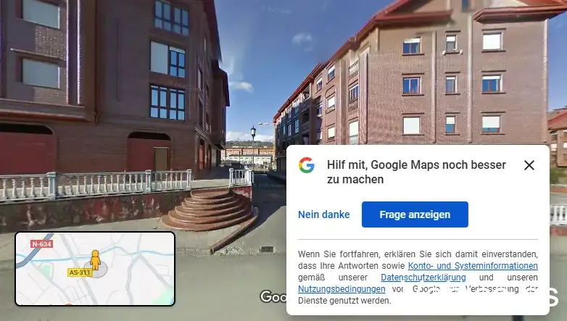
Task: Move toward the curved brick steps
Action: (210, 209)
